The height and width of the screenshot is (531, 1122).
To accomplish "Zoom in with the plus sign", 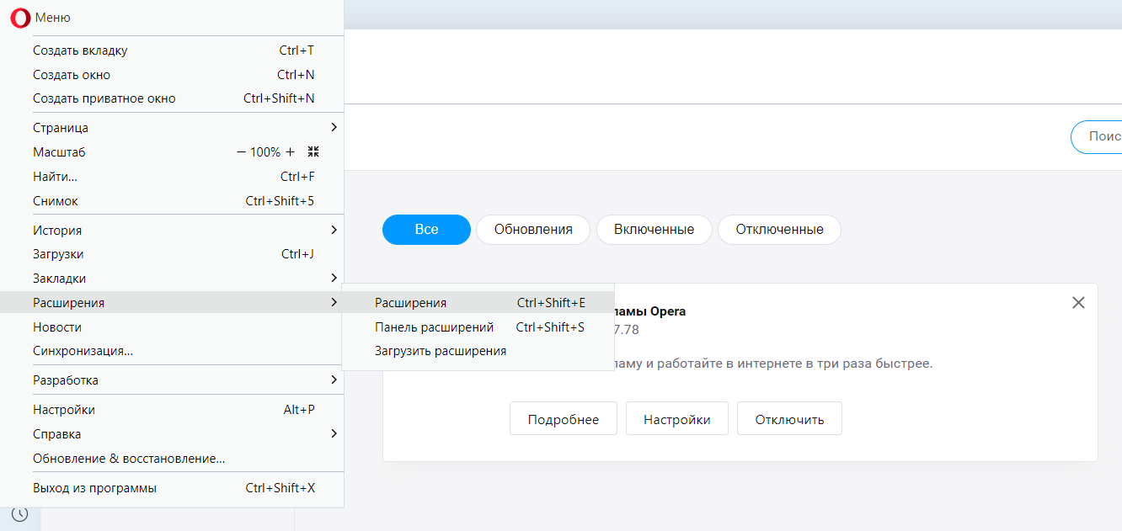I will coord(291,152).
